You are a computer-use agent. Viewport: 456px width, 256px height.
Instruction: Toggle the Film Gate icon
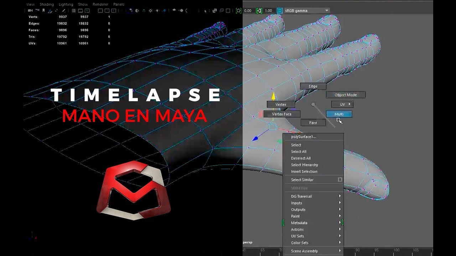80,11
